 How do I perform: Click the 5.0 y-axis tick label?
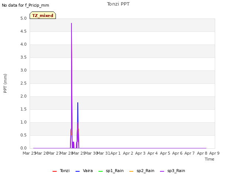tap(23, 19)
